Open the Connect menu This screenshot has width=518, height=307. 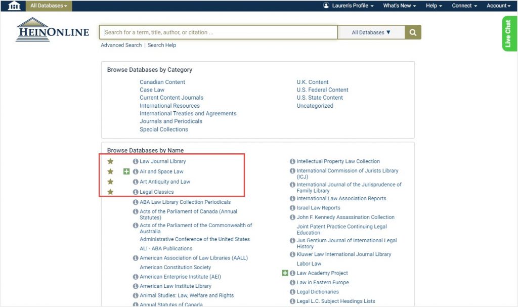click(464, 6)
